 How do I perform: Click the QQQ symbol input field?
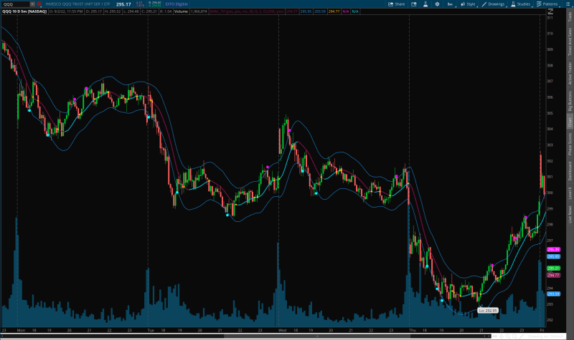[x=15, y=4]
